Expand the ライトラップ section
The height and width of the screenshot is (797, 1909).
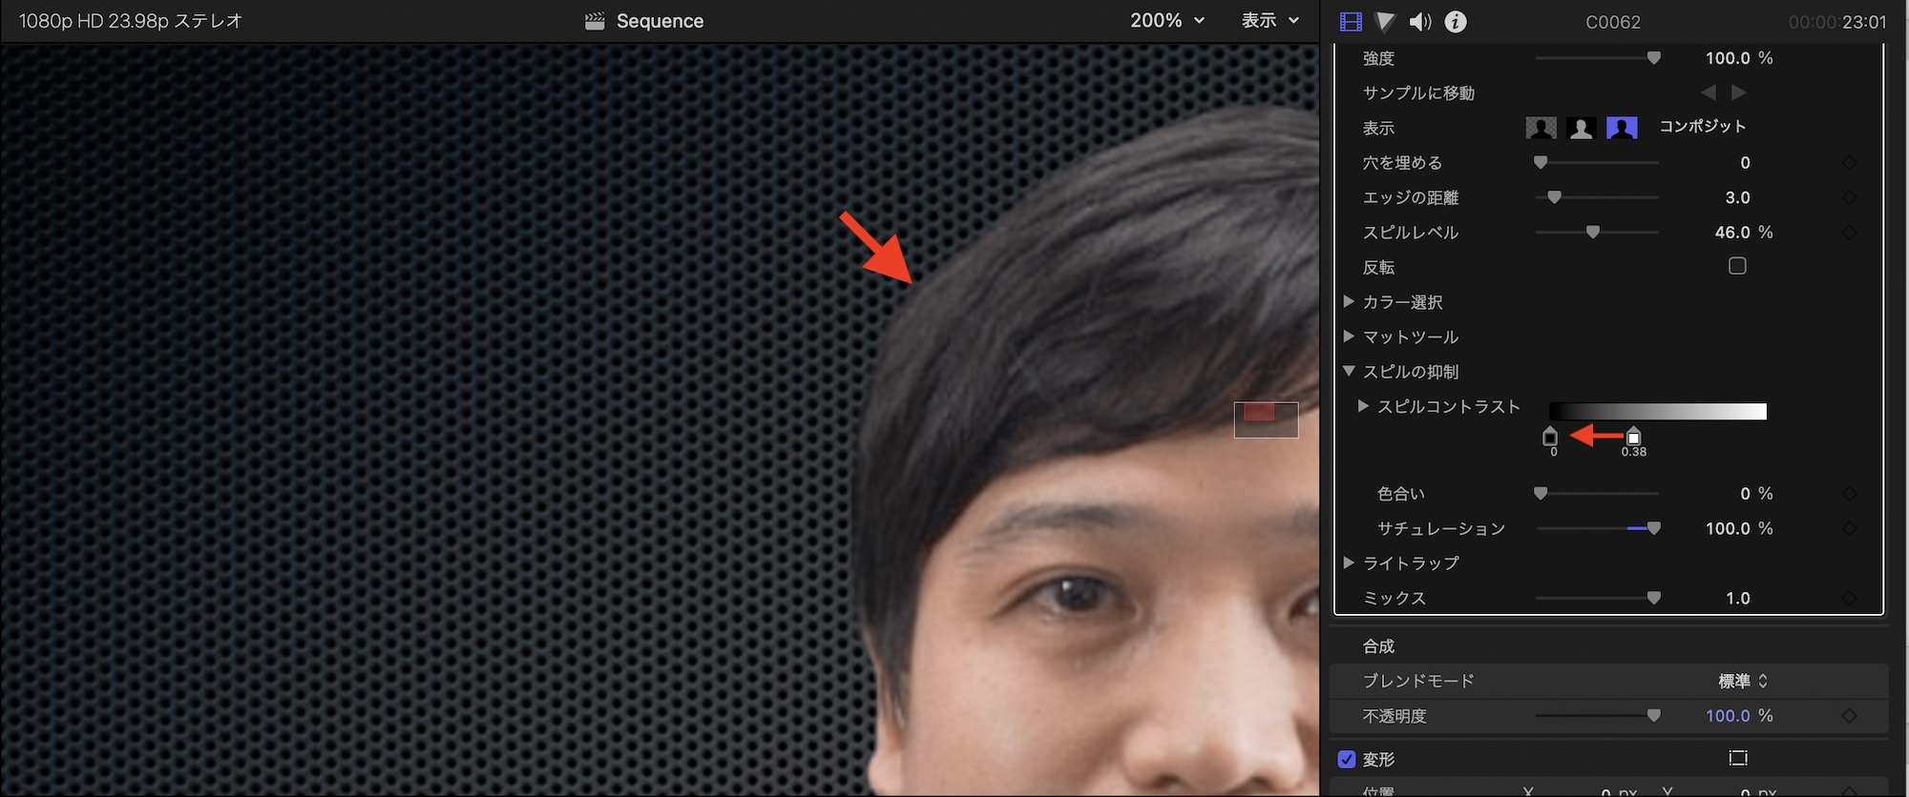coord(1349,562)
